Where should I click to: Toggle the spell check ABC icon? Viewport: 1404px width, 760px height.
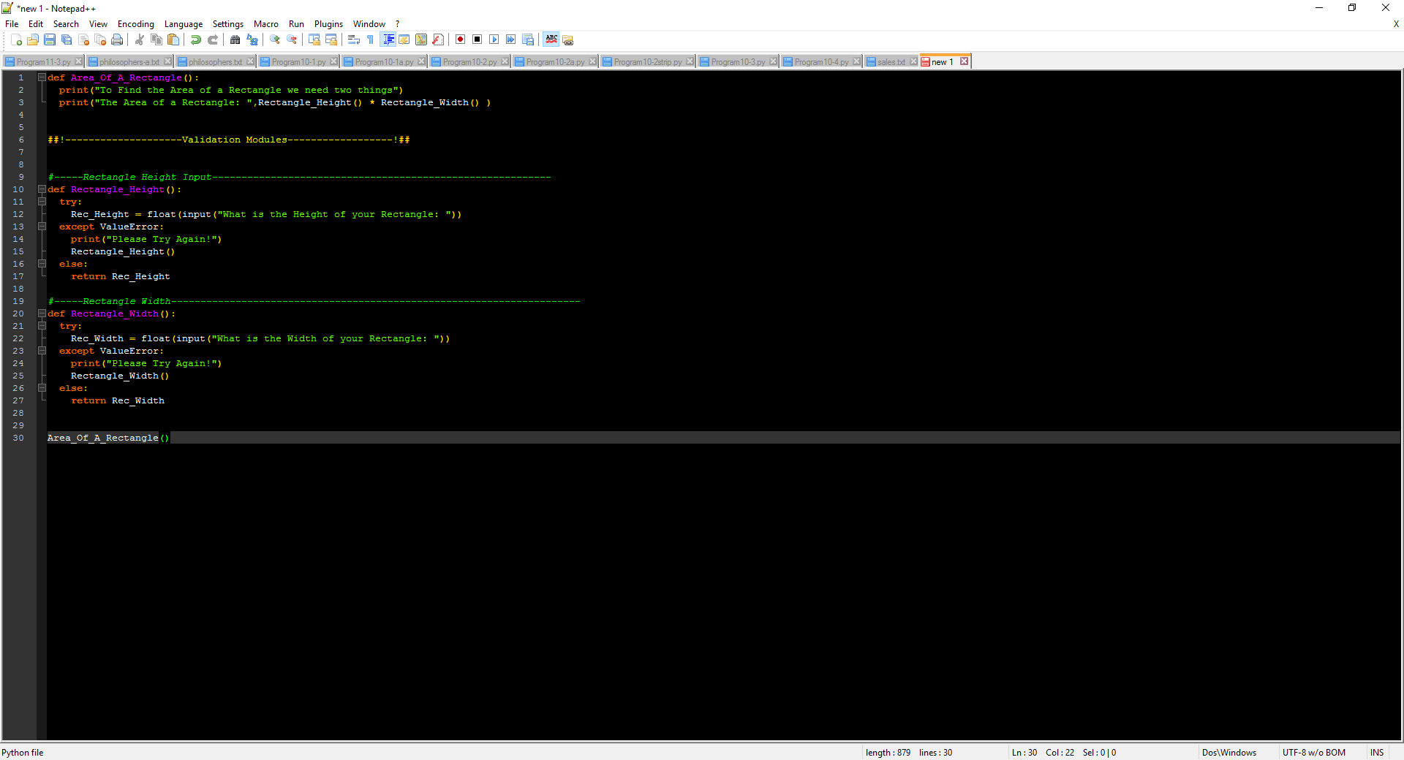click(x=551, y=39)
